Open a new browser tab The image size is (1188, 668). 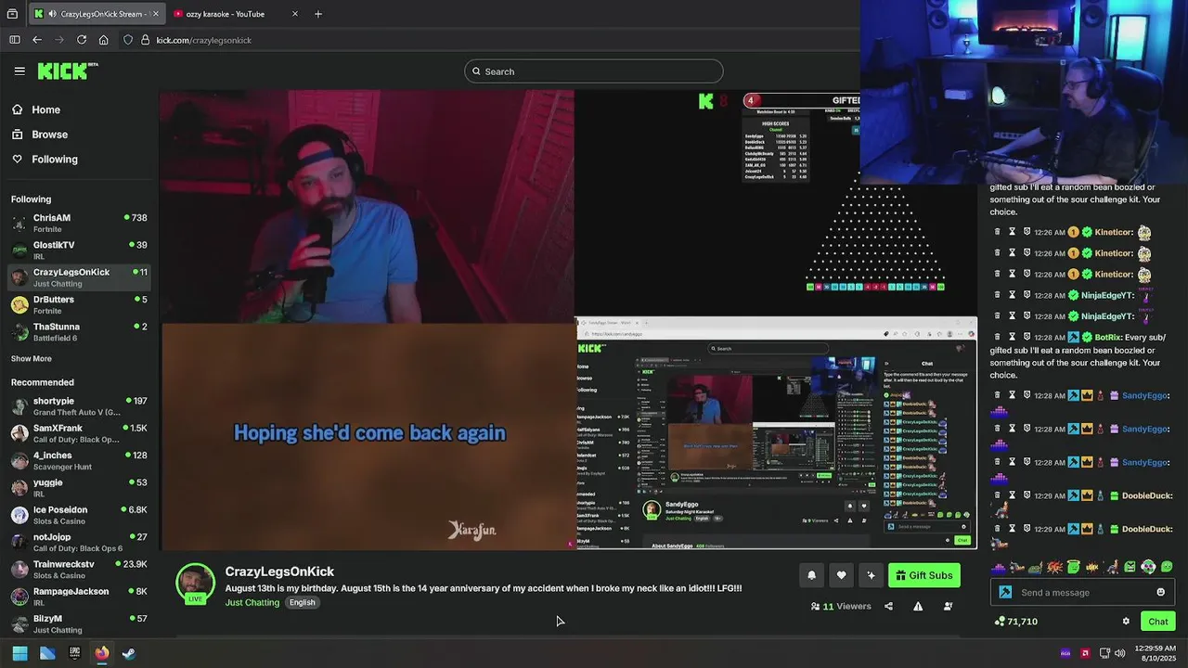pos(318,14)
